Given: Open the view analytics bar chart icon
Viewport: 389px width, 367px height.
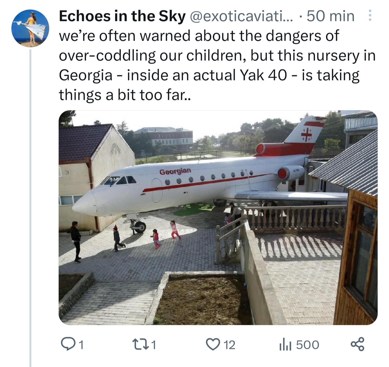Looking at the screenshot, I should (285, 345).
